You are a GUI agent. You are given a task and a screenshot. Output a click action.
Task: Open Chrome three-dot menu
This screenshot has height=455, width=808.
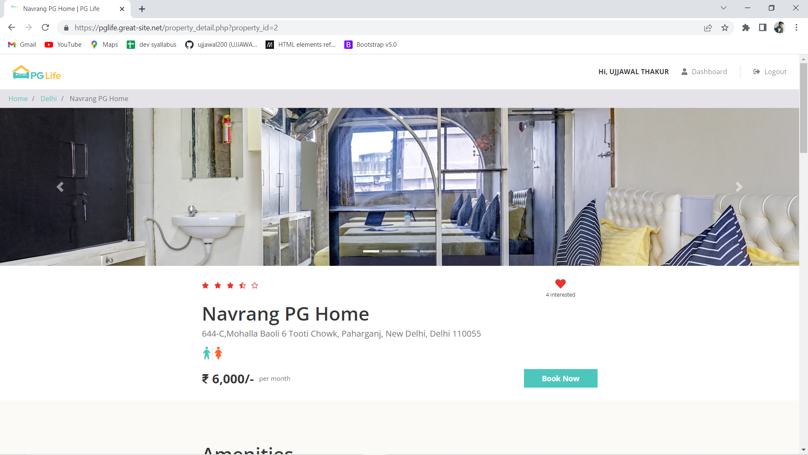coord(796,28)
